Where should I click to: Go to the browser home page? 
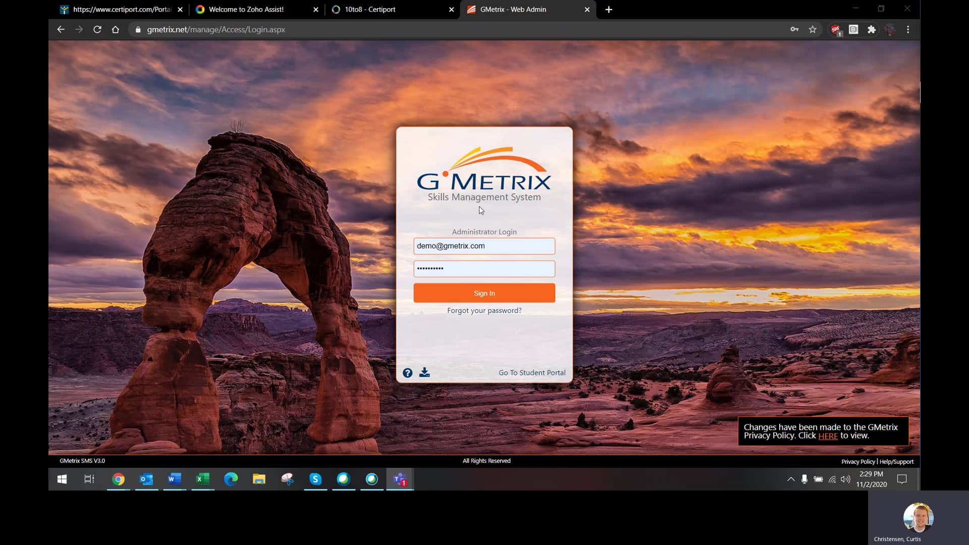(x=116, y=30)
